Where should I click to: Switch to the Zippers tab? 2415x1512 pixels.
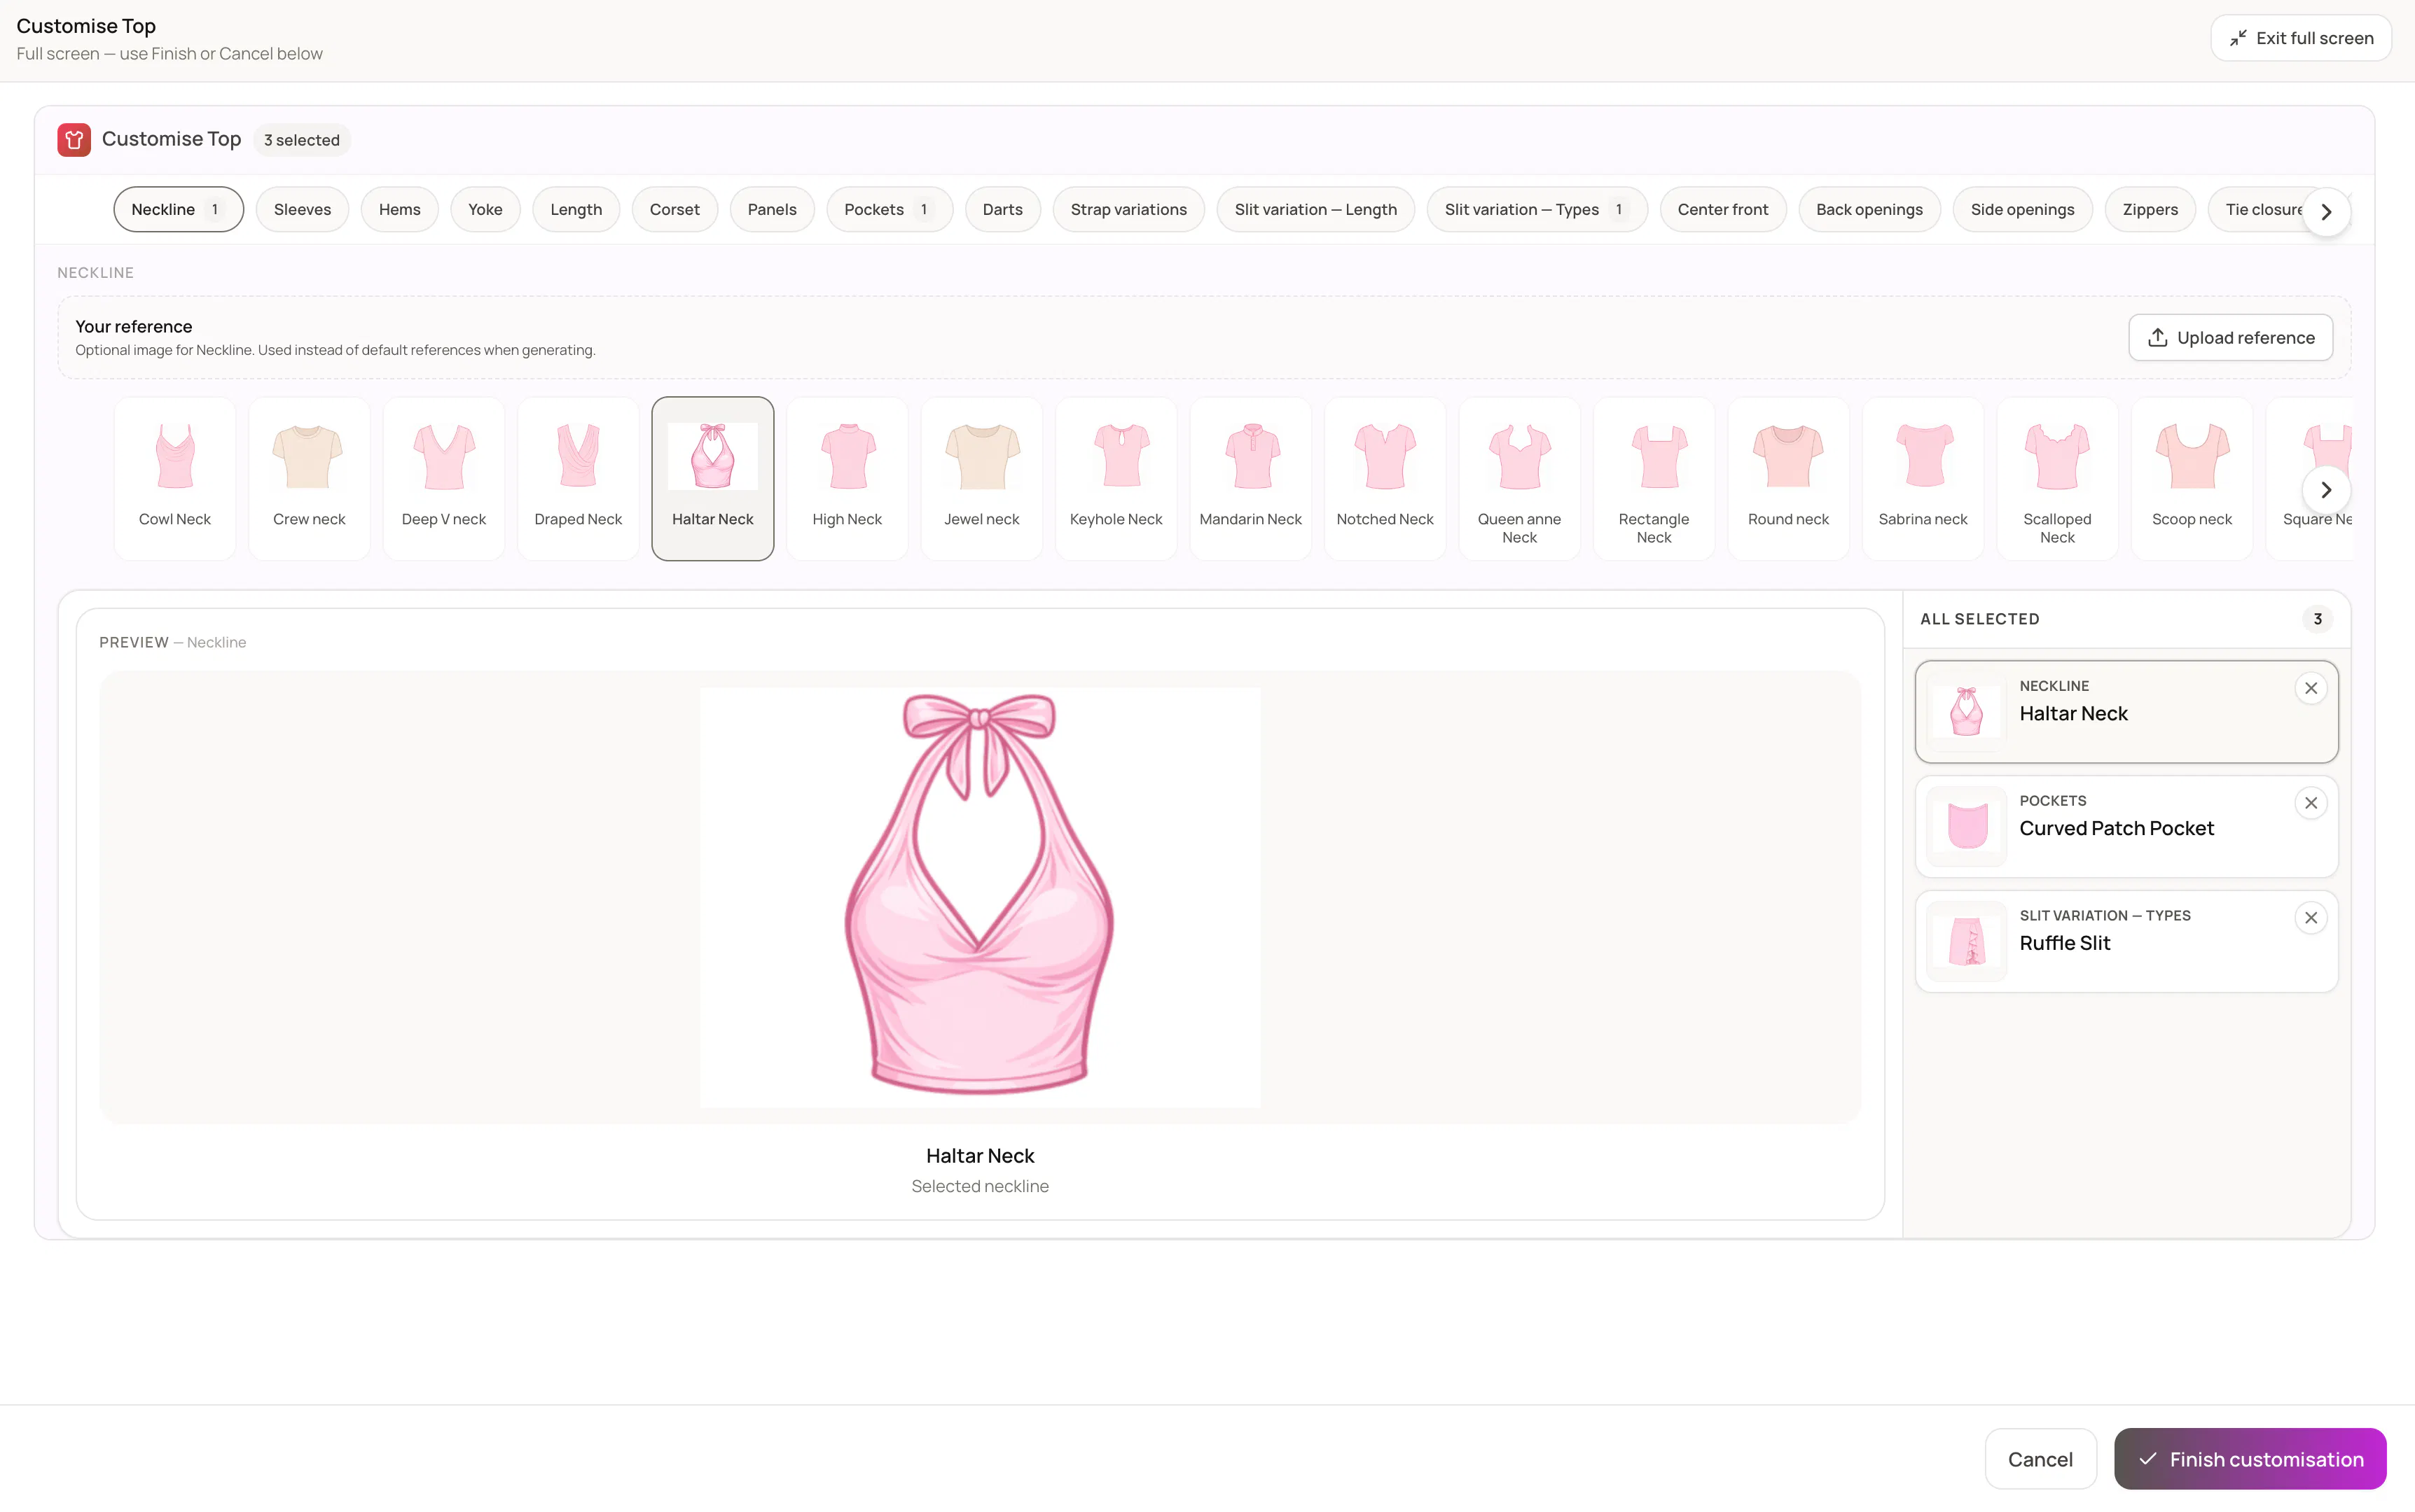[x=2150, y=210]
